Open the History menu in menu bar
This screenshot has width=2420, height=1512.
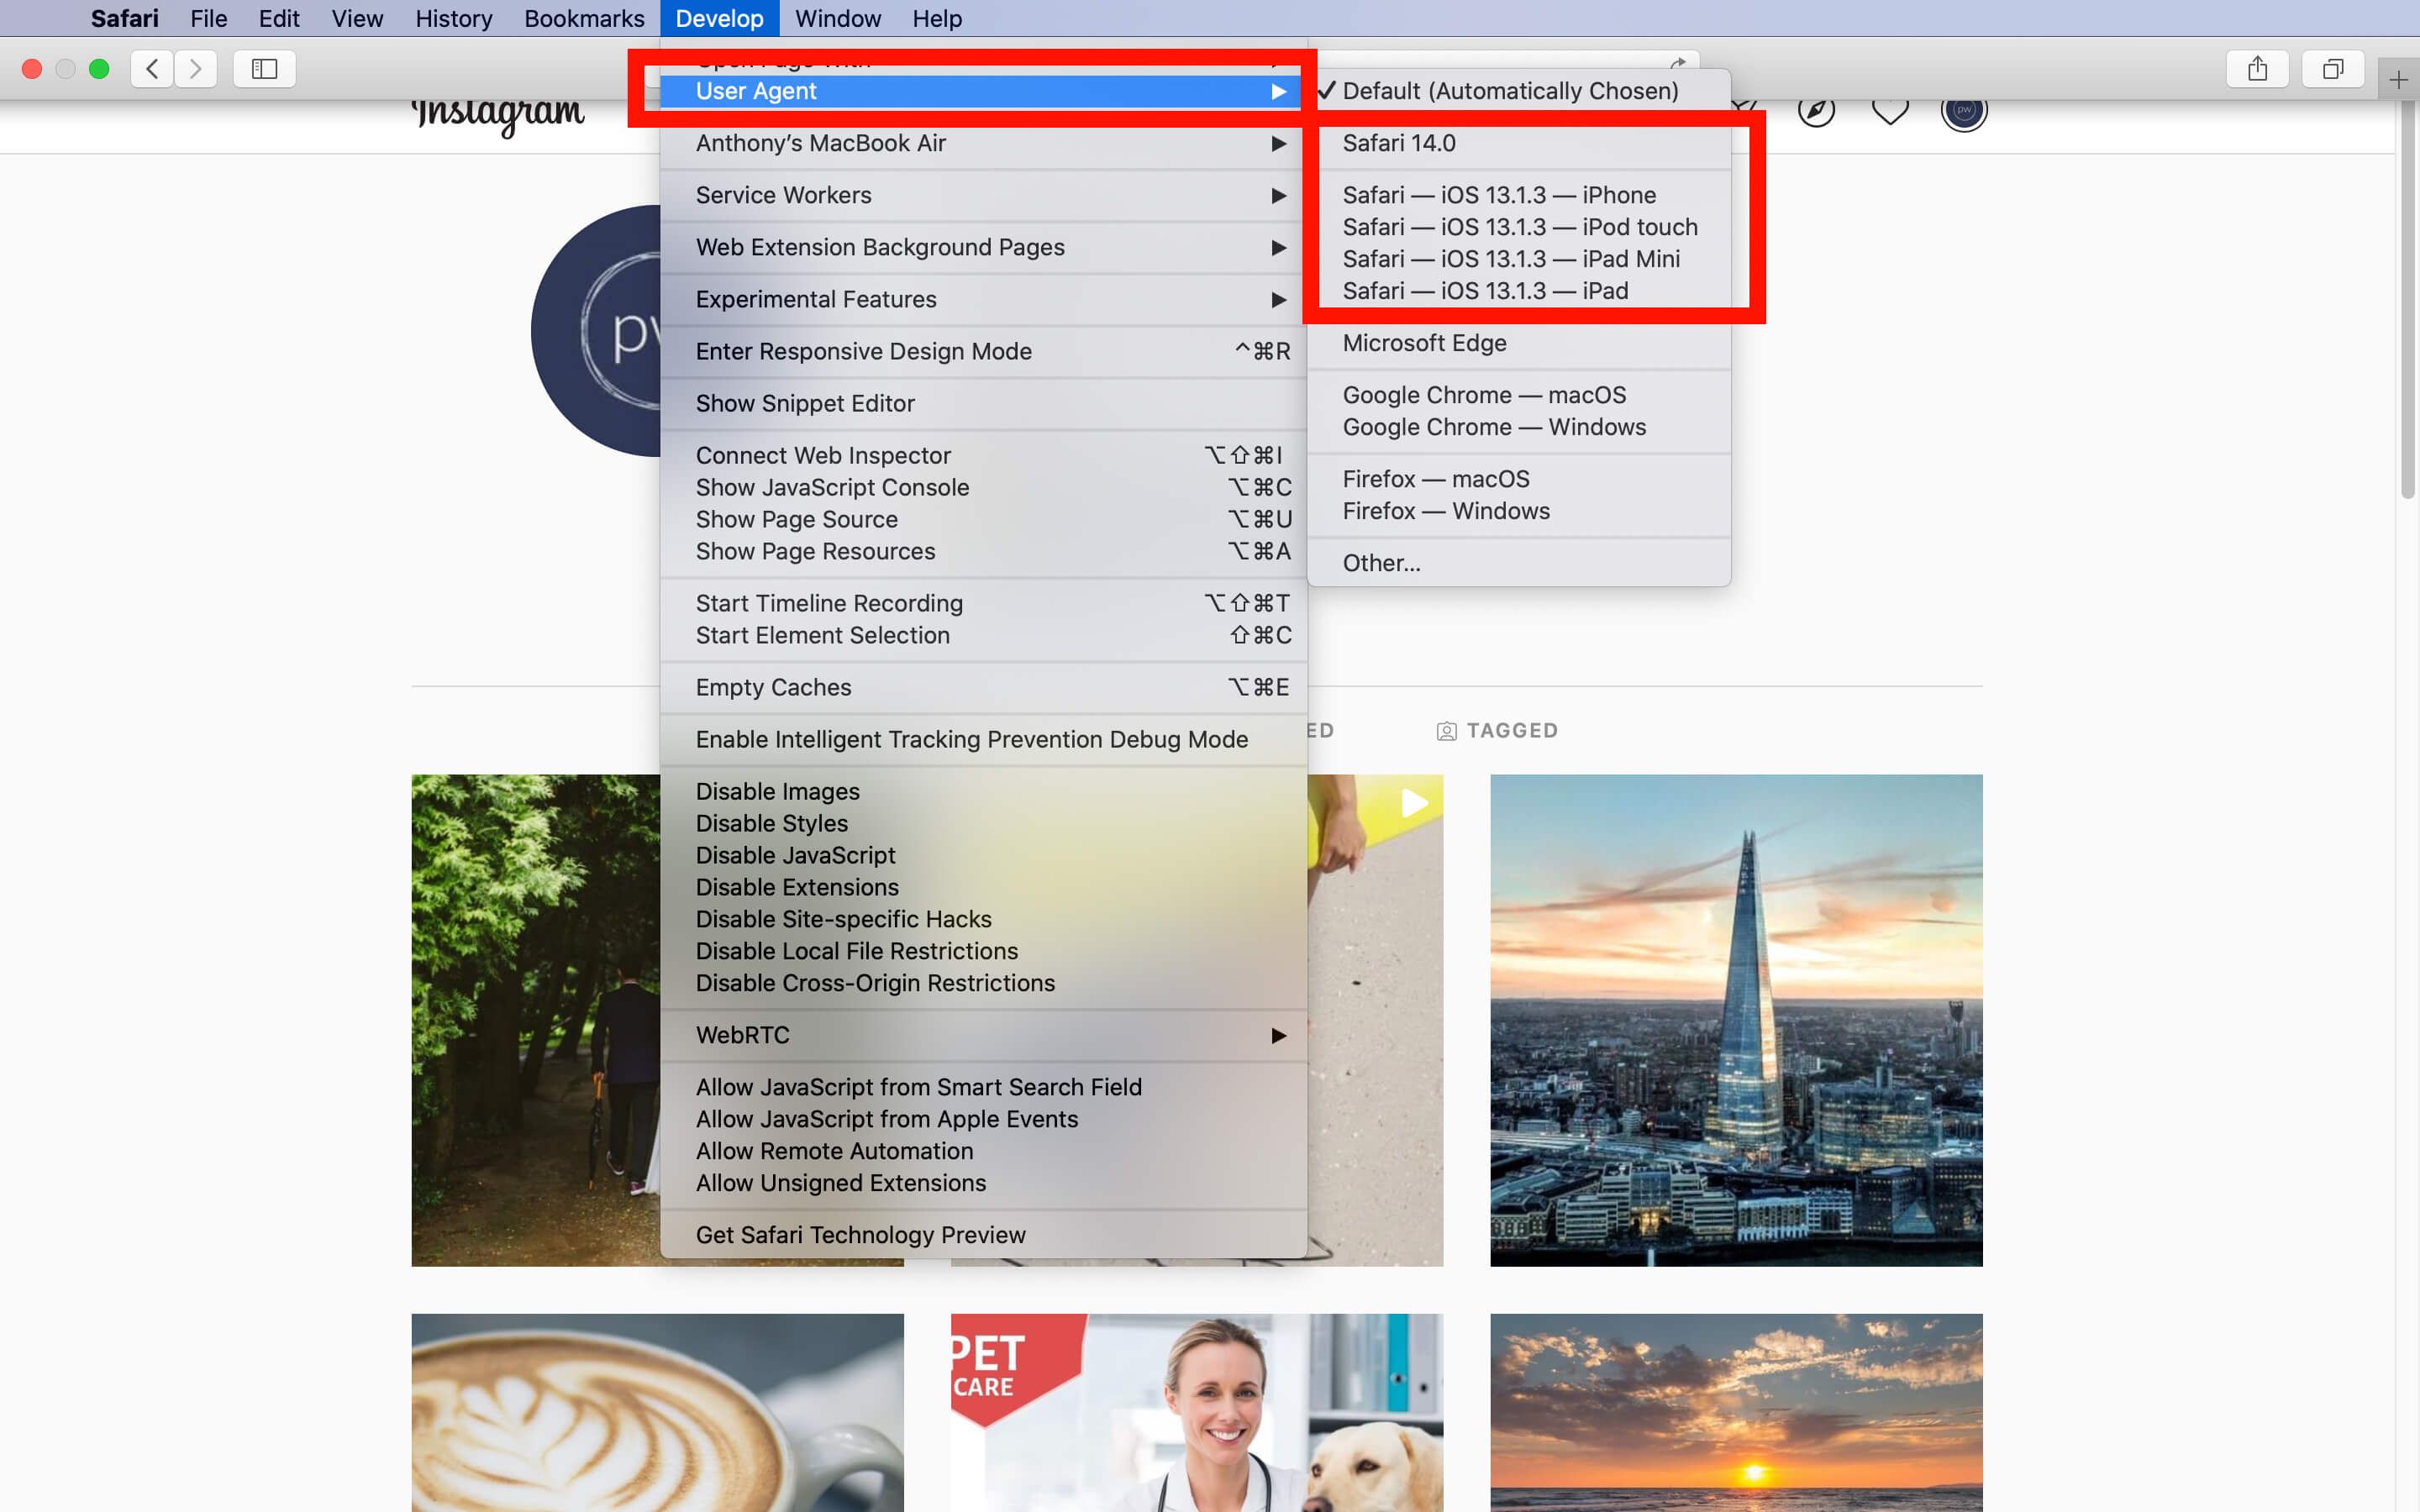click(454, 18)
